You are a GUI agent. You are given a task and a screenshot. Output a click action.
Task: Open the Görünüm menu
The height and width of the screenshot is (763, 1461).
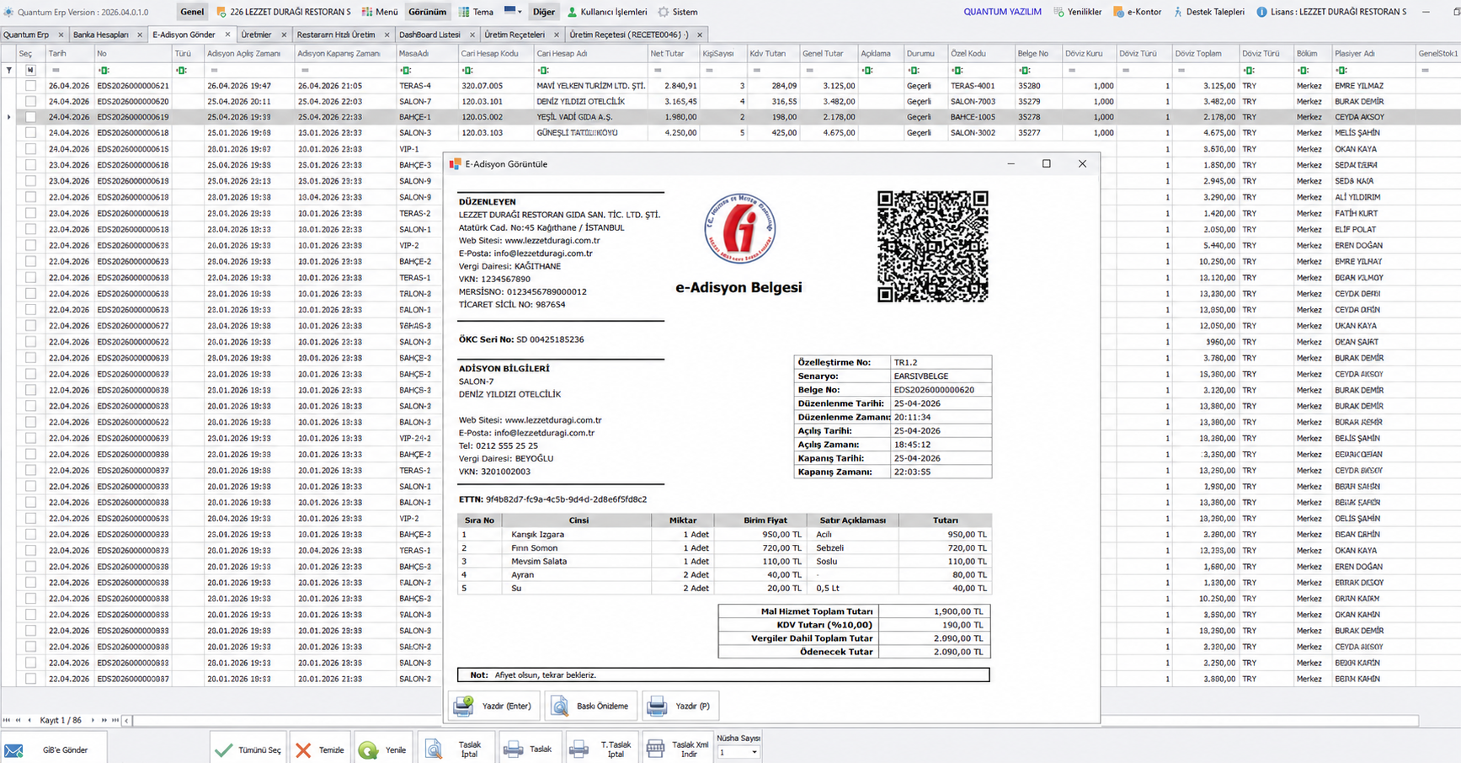click(x=428, y=12)
